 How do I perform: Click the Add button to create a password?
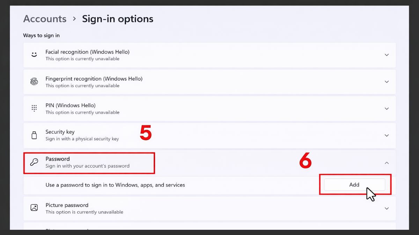[x=354, y=185]
